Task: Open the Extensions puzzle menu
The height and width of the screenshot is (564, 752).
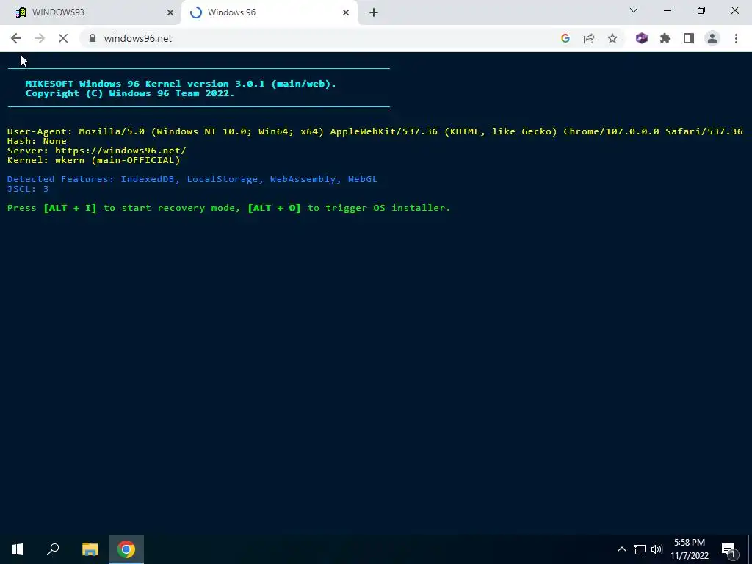Action: [x=665, y=38]
